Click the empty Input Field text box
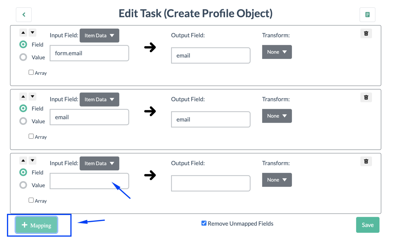This screenshot has width=394, height=238. click(89, 181)
